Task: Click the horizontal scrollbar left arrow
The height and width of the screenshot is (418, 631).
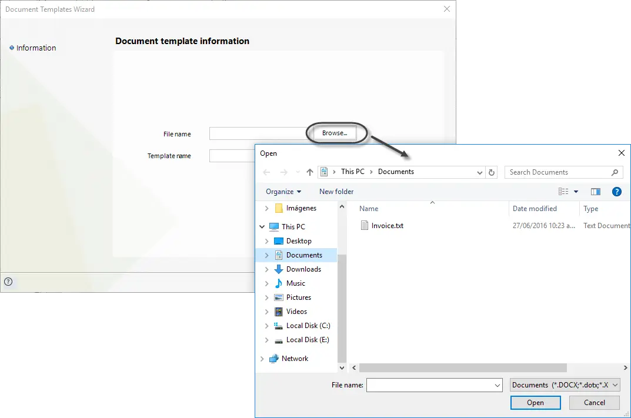Action: click(354, 367)
